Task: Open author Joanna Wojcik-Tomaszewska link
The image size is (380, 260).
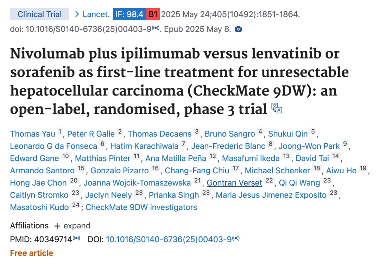Action: click(x=137, y=183)
